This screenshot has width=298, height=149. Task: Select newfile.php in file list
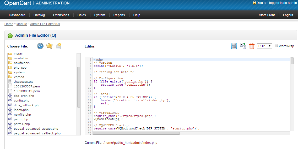pos(22,115)
